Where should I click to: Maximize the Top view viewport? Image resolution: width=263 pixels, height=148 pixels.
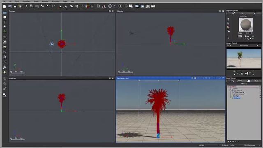(x=113, y=11)
